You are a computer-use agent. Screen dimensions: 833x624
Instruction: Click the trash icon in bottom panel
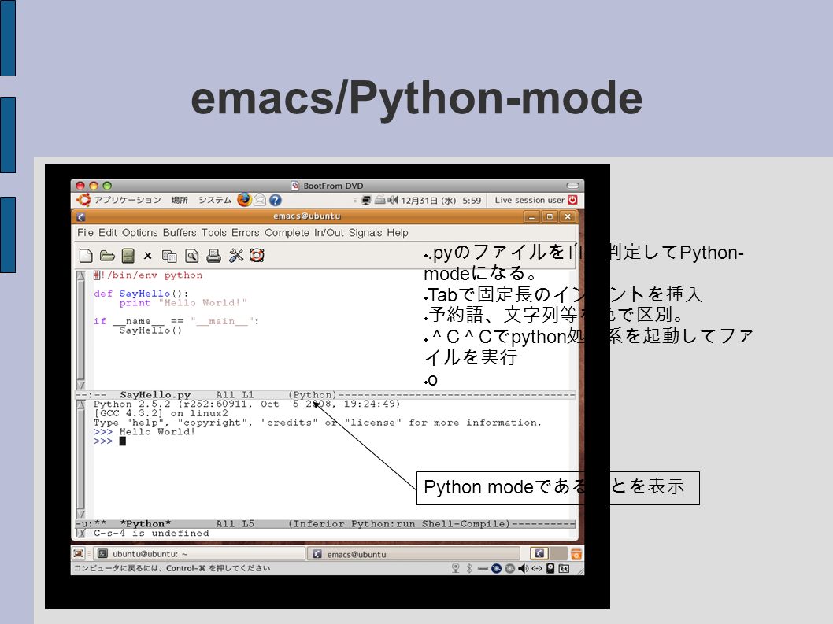click(576, 554)
